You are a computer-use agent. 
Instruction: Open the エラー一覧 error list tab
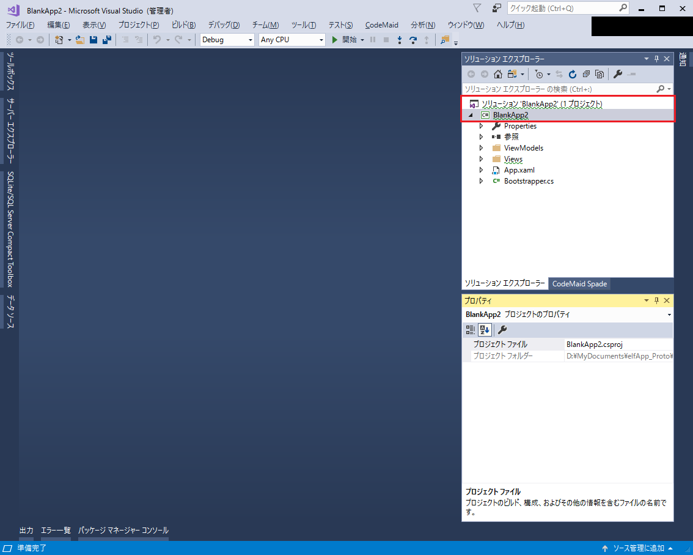coord(56,530)
